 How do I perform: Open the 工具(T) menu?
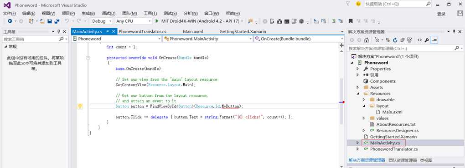tap(150, 14)
